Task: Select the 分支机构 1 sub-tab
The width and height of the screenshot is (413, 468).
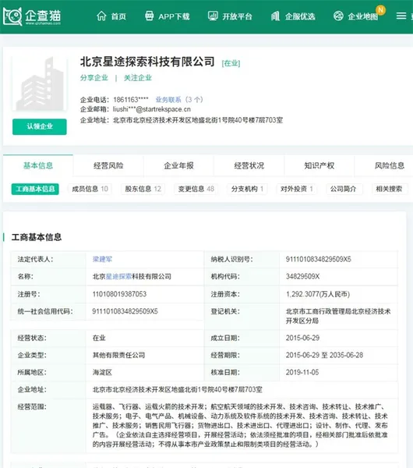Action: tap(247, 189)
